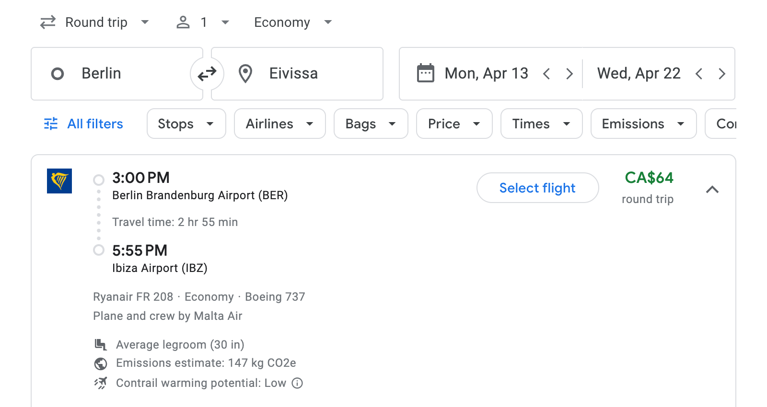Click the swap origin and destination icon
The width and height of the screenshot is (767, 407).
pyautogui.click(x=207, y=74)
